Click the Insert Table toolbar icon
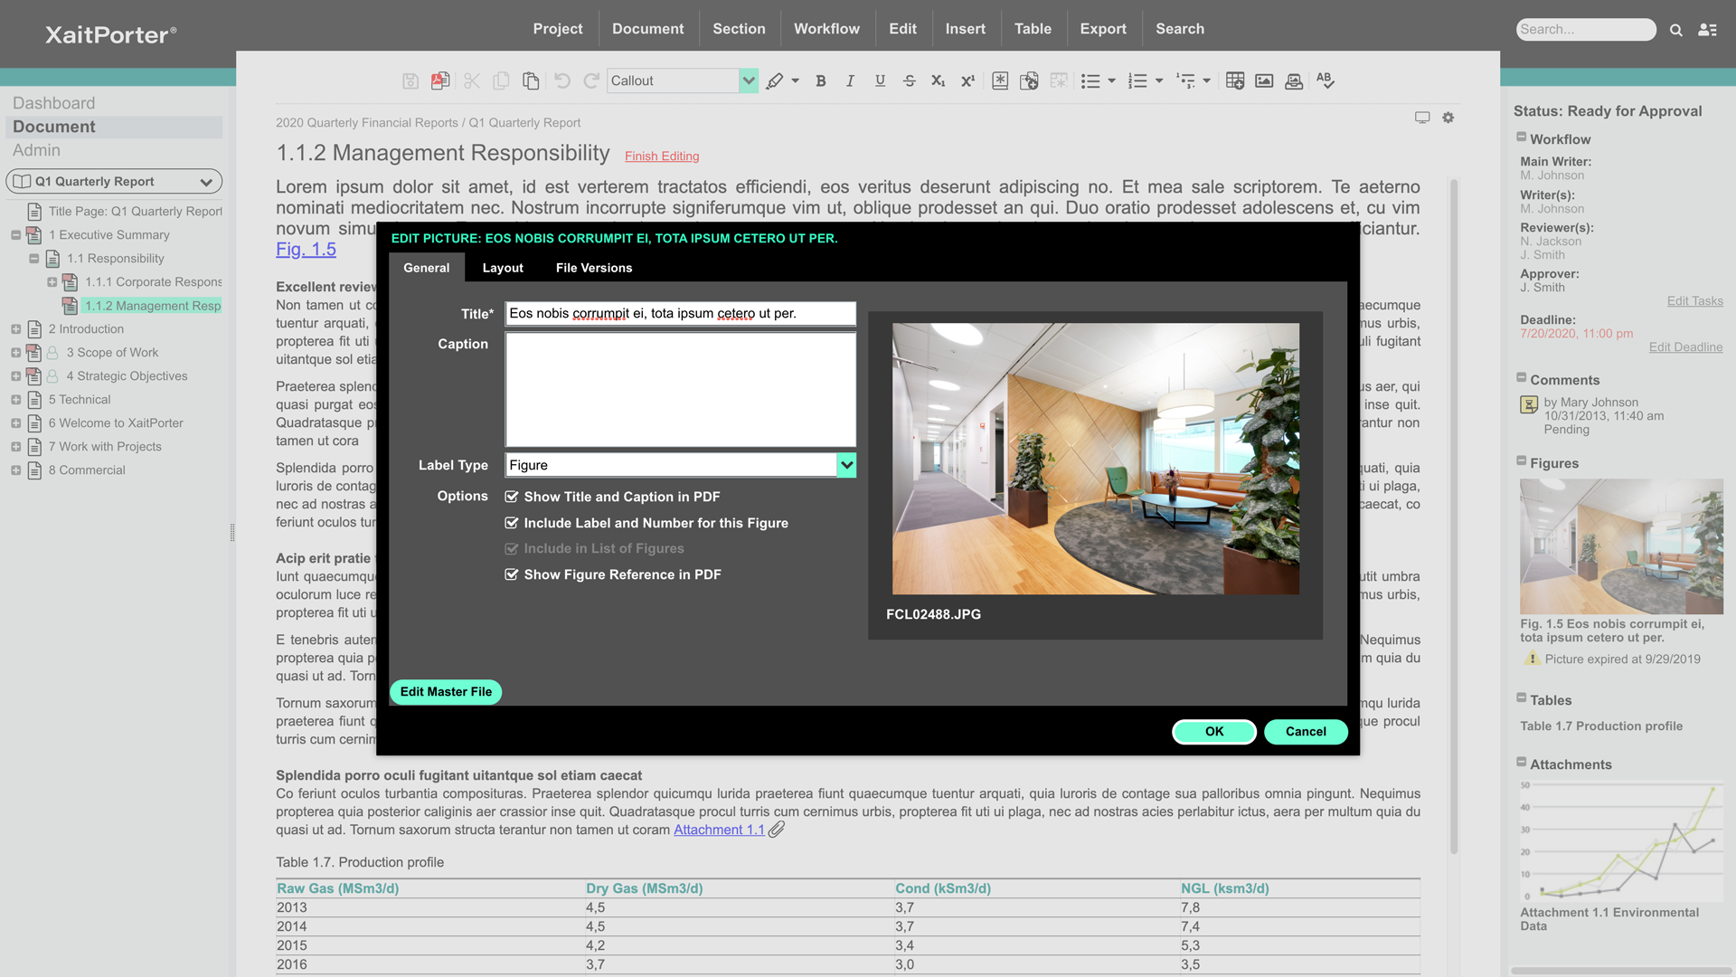This screenshot has height=977, width=1736. (1234, 81)
